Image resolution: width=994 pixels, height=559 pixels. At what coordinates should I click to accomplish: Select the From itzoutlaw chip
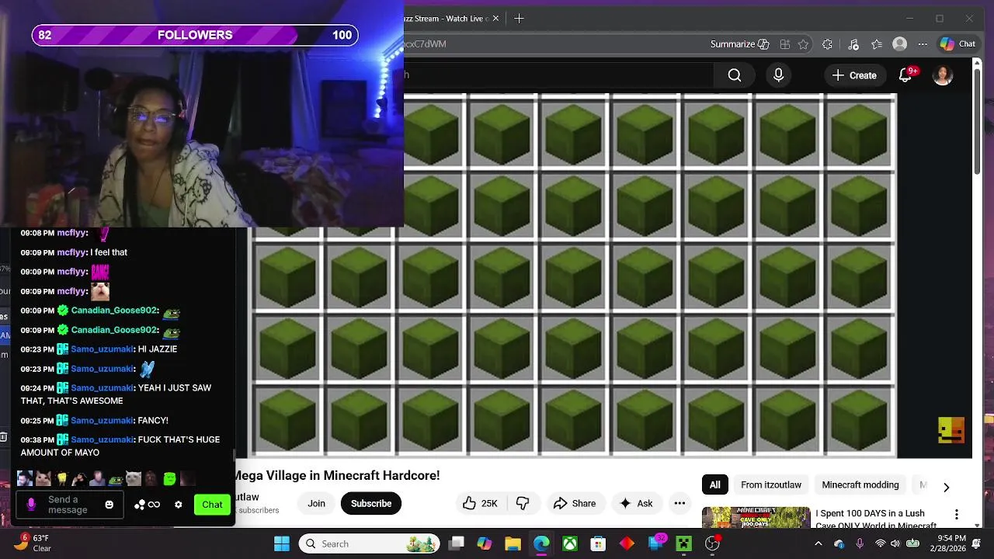pyautogui.click(x=771, y=484)
